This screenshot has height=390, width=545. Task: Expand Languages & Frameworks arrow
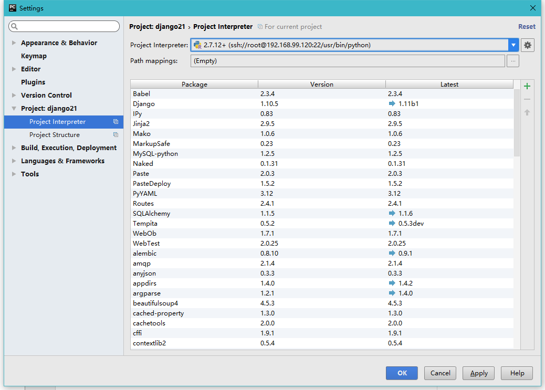14,161
